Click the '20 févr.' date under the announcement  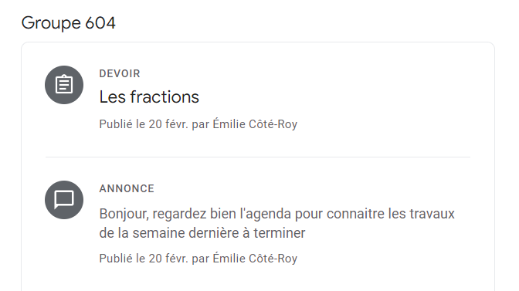[x=168, y=259]
